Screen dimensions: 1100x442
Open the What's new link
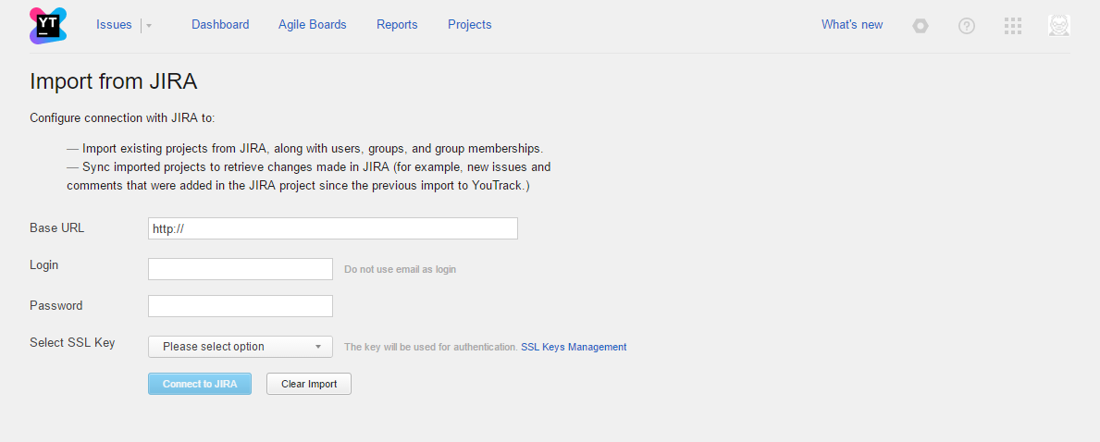coord(852,25)
